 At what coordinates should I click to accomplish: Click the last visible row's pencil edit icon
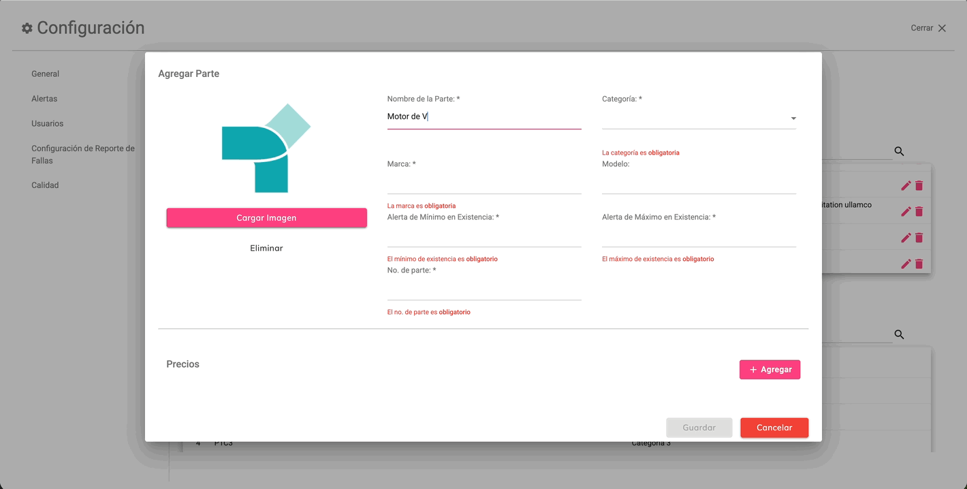click(906, 264)
